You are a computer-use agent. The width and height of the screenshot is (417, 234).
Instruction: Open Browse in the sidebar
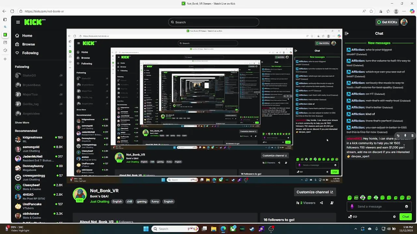pyautogui.click(x=28, y=44)
